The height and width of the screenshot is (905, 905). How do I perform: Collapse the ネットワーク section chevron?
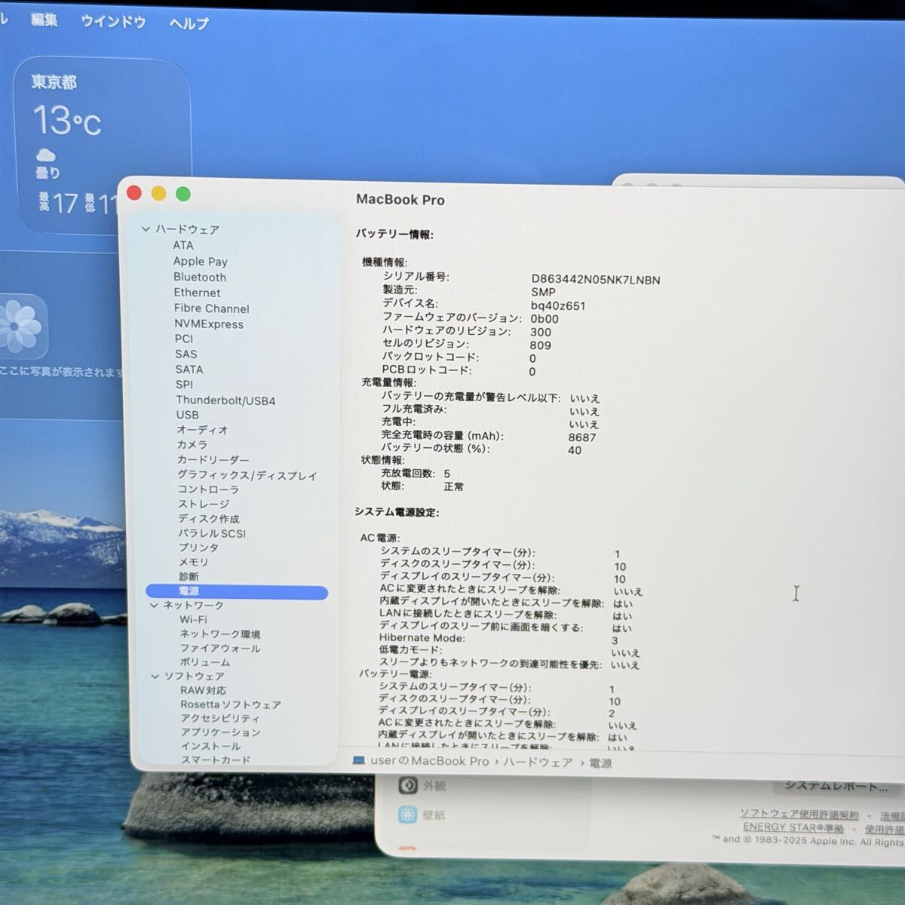[x=154, y=605]
